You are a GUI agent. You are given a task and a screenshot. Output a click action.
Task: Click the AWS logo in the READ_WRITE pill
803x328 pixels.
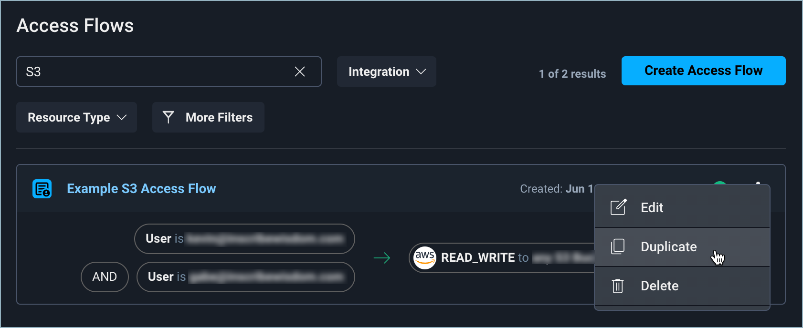point(424,258)
